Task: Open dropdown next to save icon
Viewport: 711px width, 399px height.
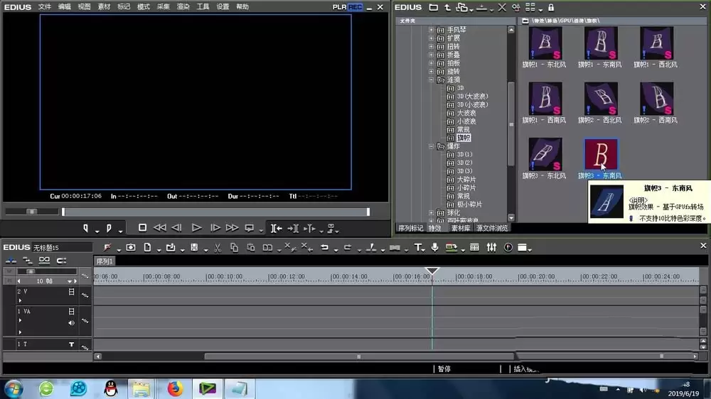Action: pyautogui.click(x=206, y=249)
